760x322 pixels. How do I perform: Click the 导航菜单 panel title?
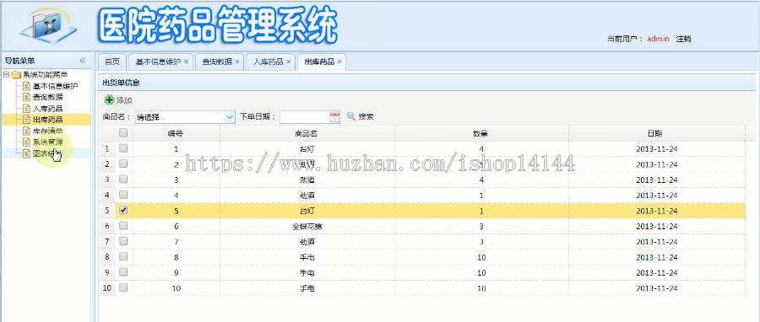coord(20,61)
